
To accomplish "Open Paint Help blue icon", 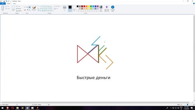I will tap(194, 3).
